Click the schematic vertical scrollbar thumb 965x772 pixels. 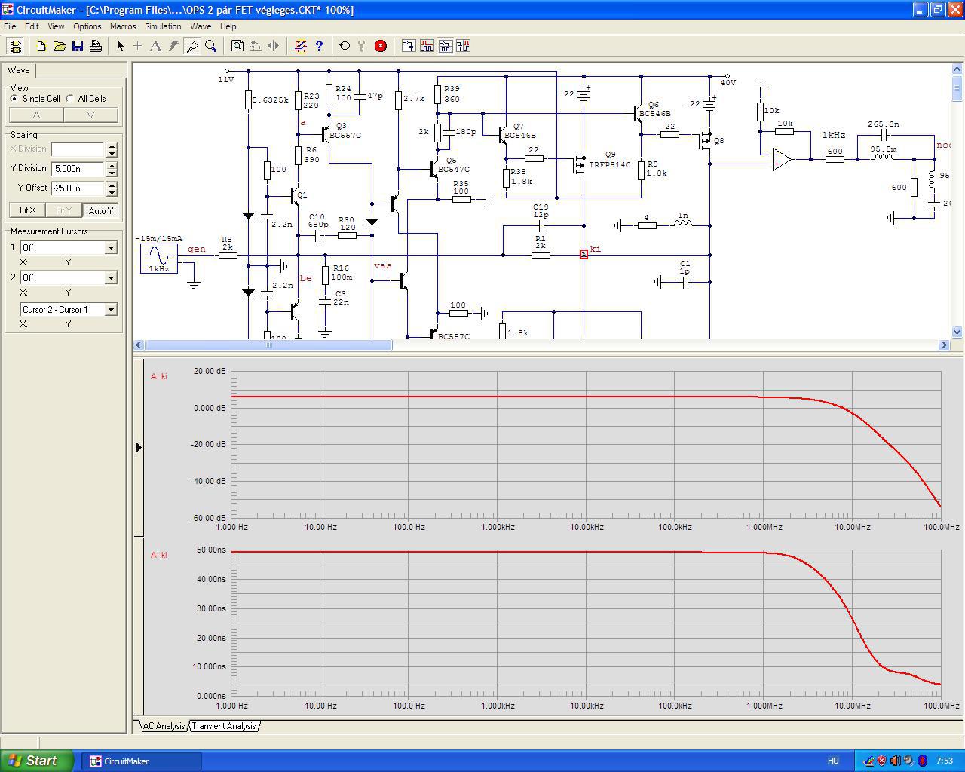coord(957,89)
